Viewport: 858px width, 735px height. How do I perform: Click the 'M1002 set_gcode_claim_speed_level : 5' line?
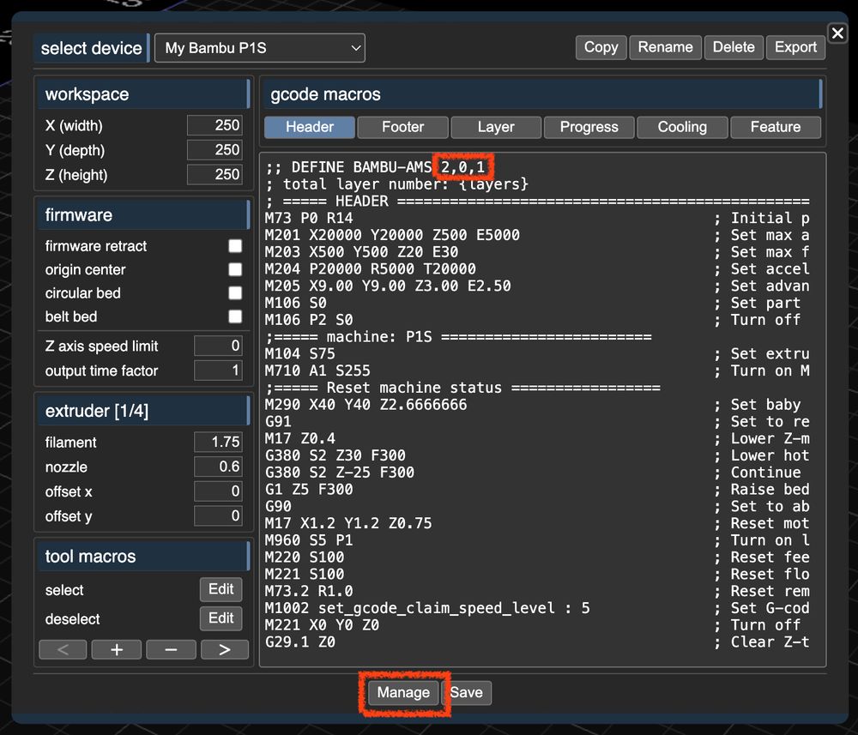(428, 608)
